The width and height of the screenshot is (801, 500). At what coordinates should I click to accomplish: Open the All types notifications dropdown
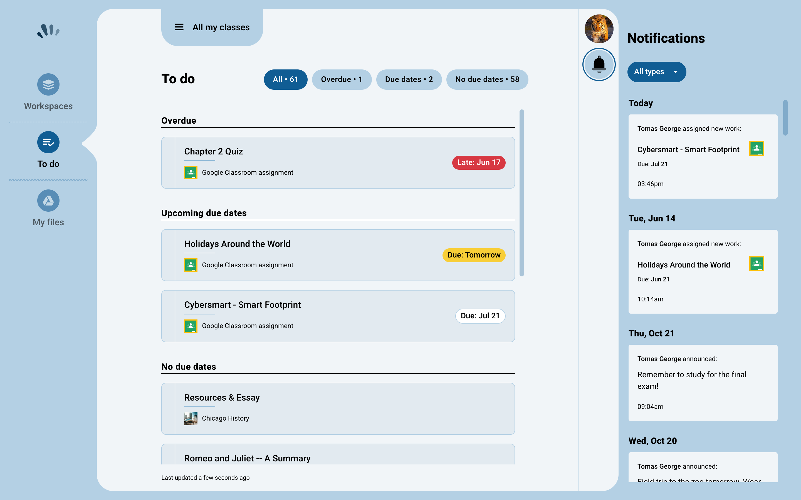coord(656,72)
